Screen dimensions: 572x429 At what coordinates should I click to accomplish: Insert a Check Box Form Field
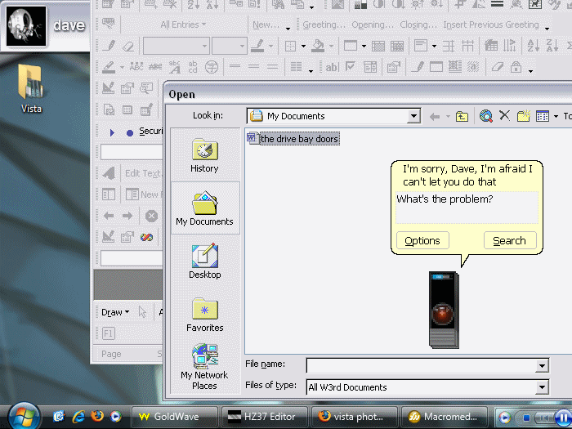[351, 67]
